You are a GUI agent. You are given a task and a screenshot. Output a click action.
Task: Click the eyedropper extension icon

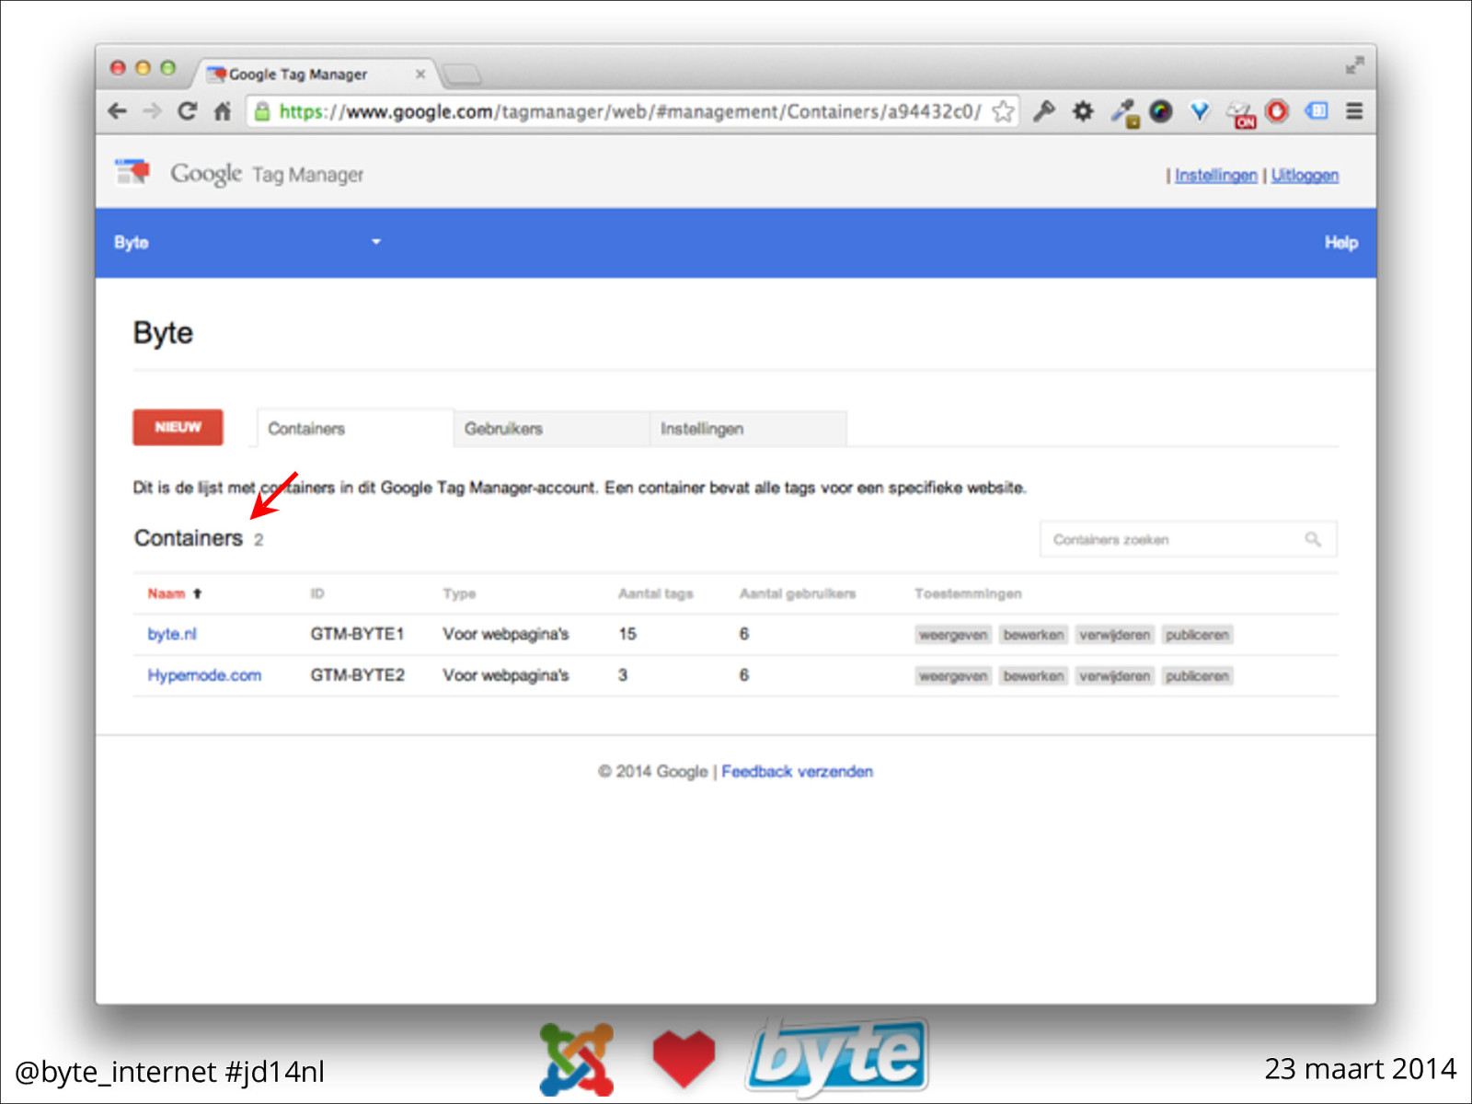point(1123,112)
